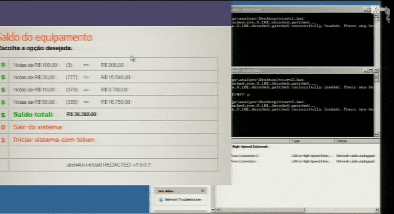The height and width of the screenshot is (214, 394).
Task: Minimize the second console window
Action: click(366, 71)
